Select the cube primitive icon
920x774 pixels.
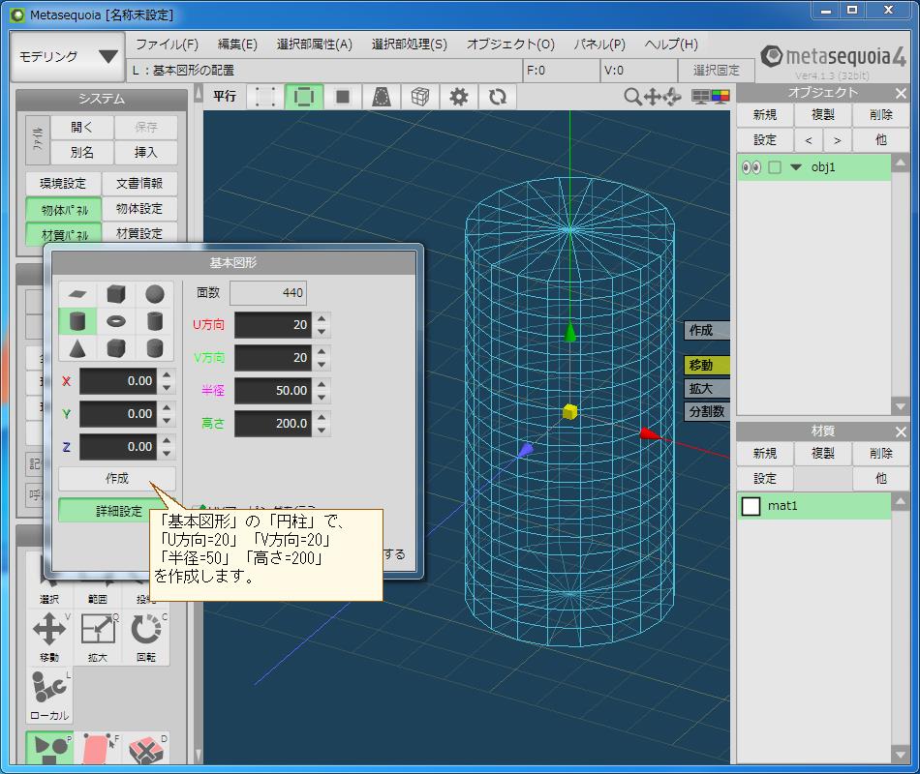116,293
